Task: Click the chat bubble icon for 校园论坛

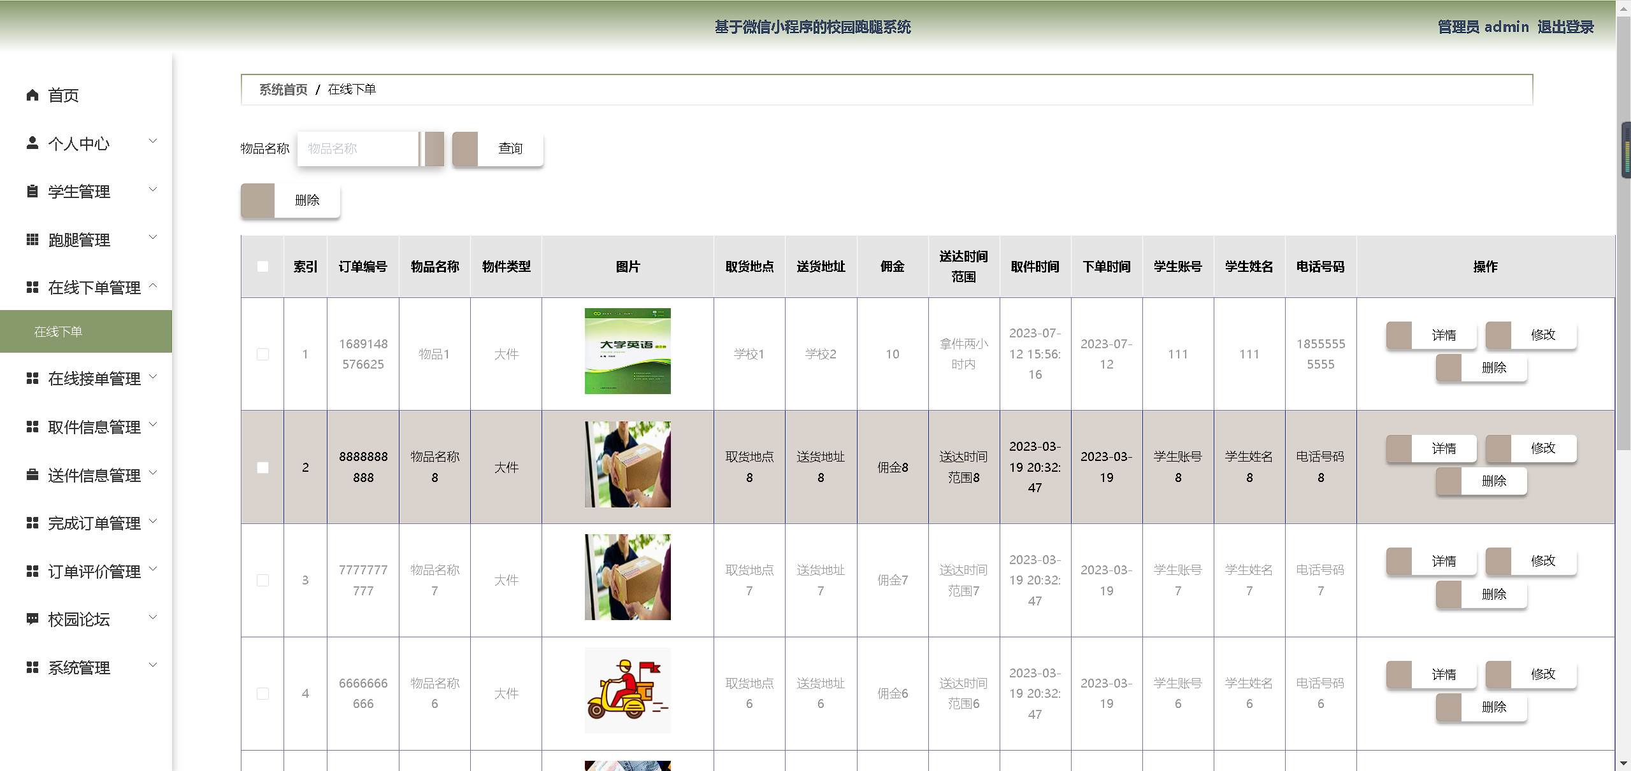Action: pos(32,618)
